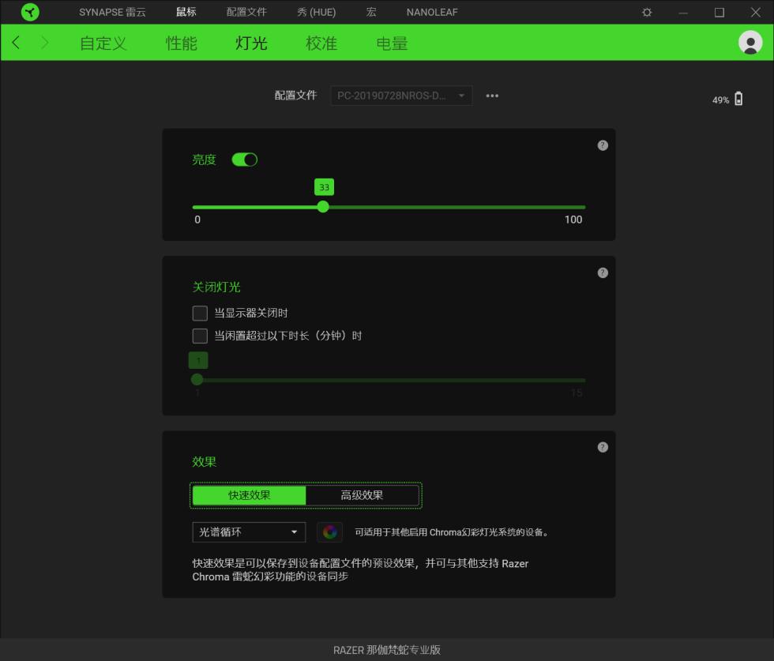Screen dimensions: 774x661
Task: Minimize the Synapse window
Action: 683,13
